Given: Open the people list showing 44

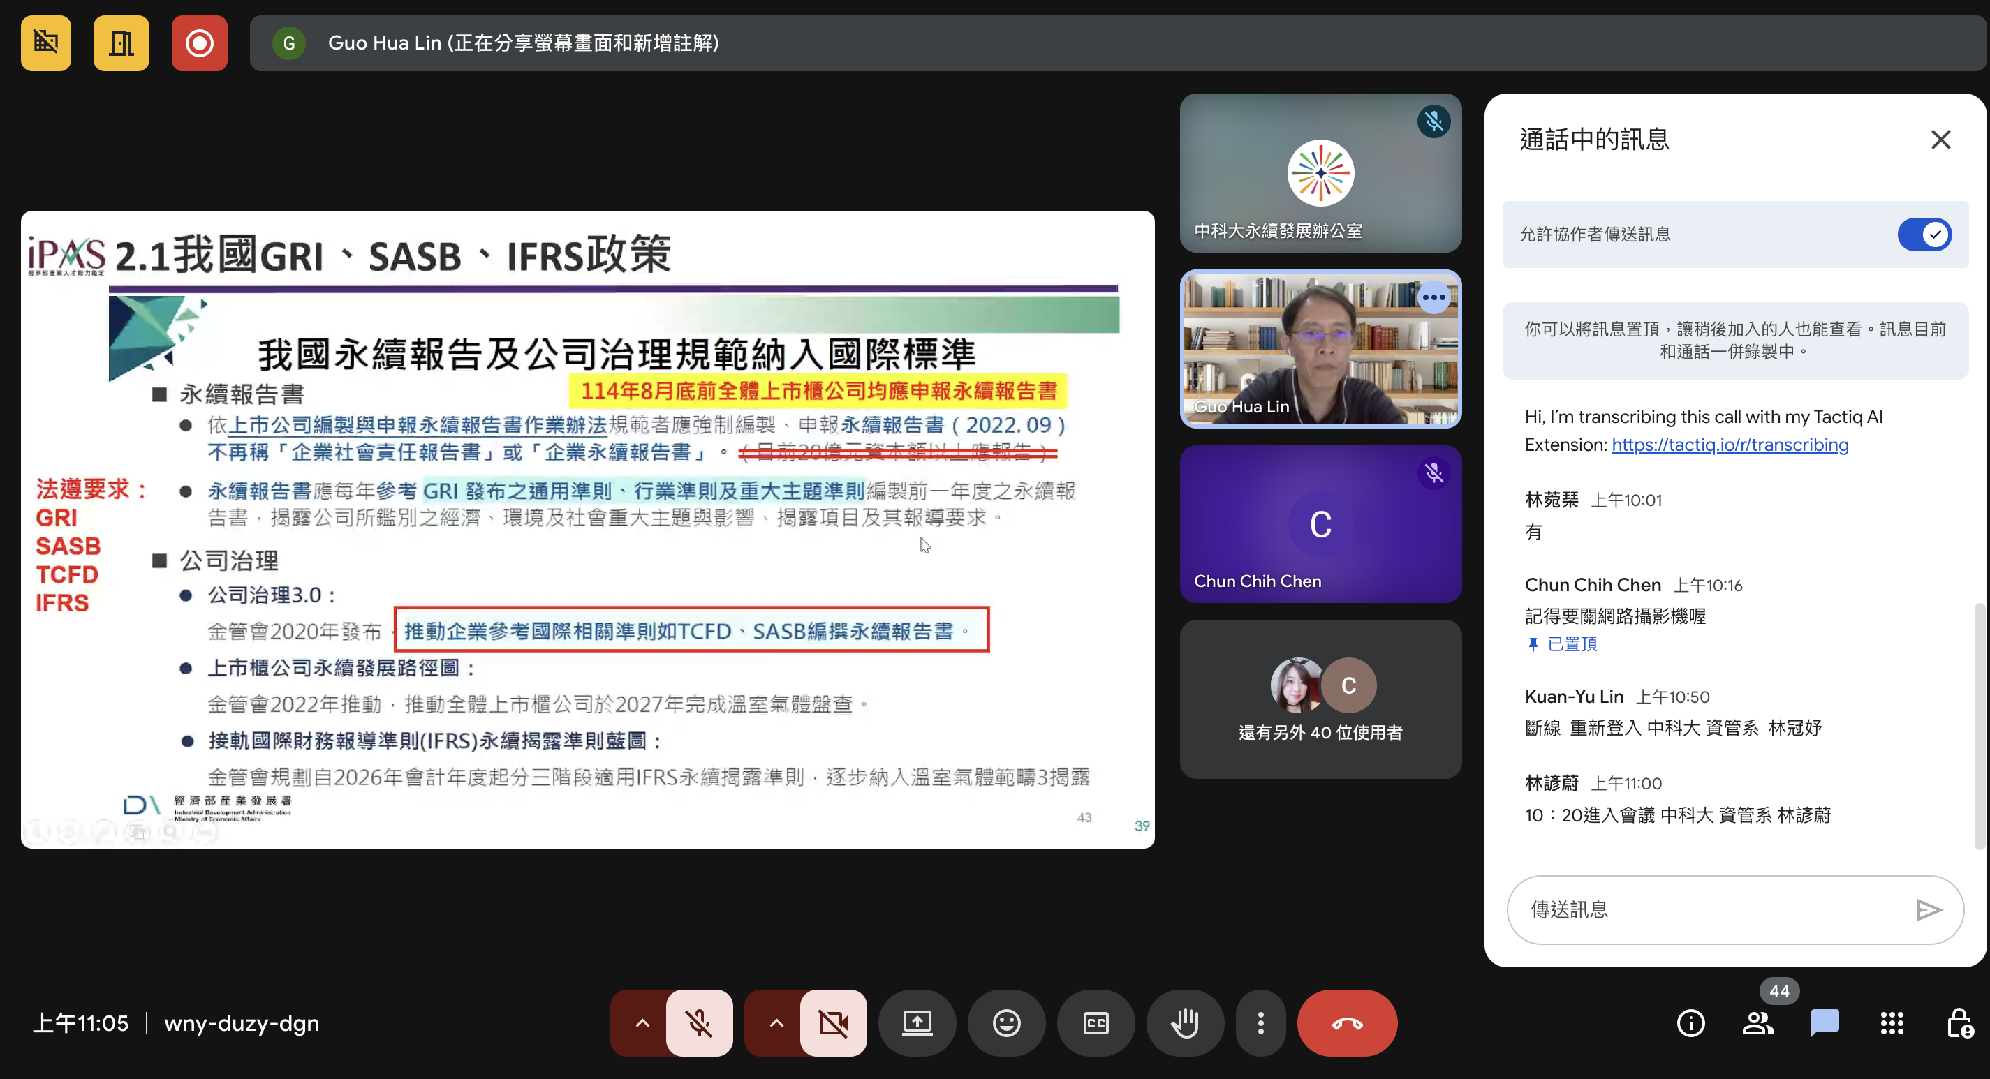Looking at the screenshot, I should click(1757, 1023).
